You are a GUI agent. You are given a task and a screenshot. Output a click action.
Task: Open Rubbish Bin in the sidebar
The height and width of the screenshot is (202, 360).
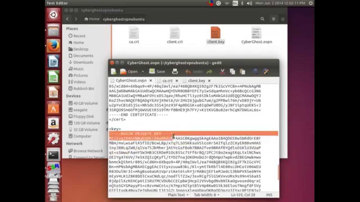point(81,88)
